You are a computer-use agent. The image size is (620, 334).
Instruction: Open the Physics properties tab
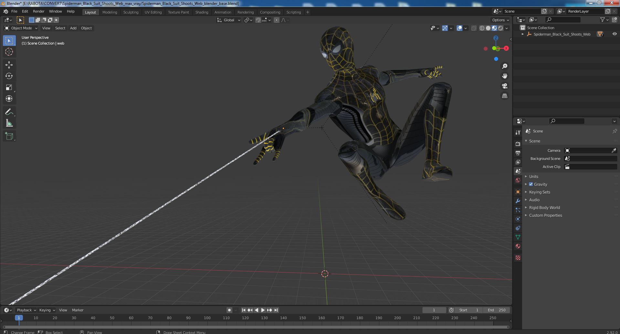click(x=518, y=219)
